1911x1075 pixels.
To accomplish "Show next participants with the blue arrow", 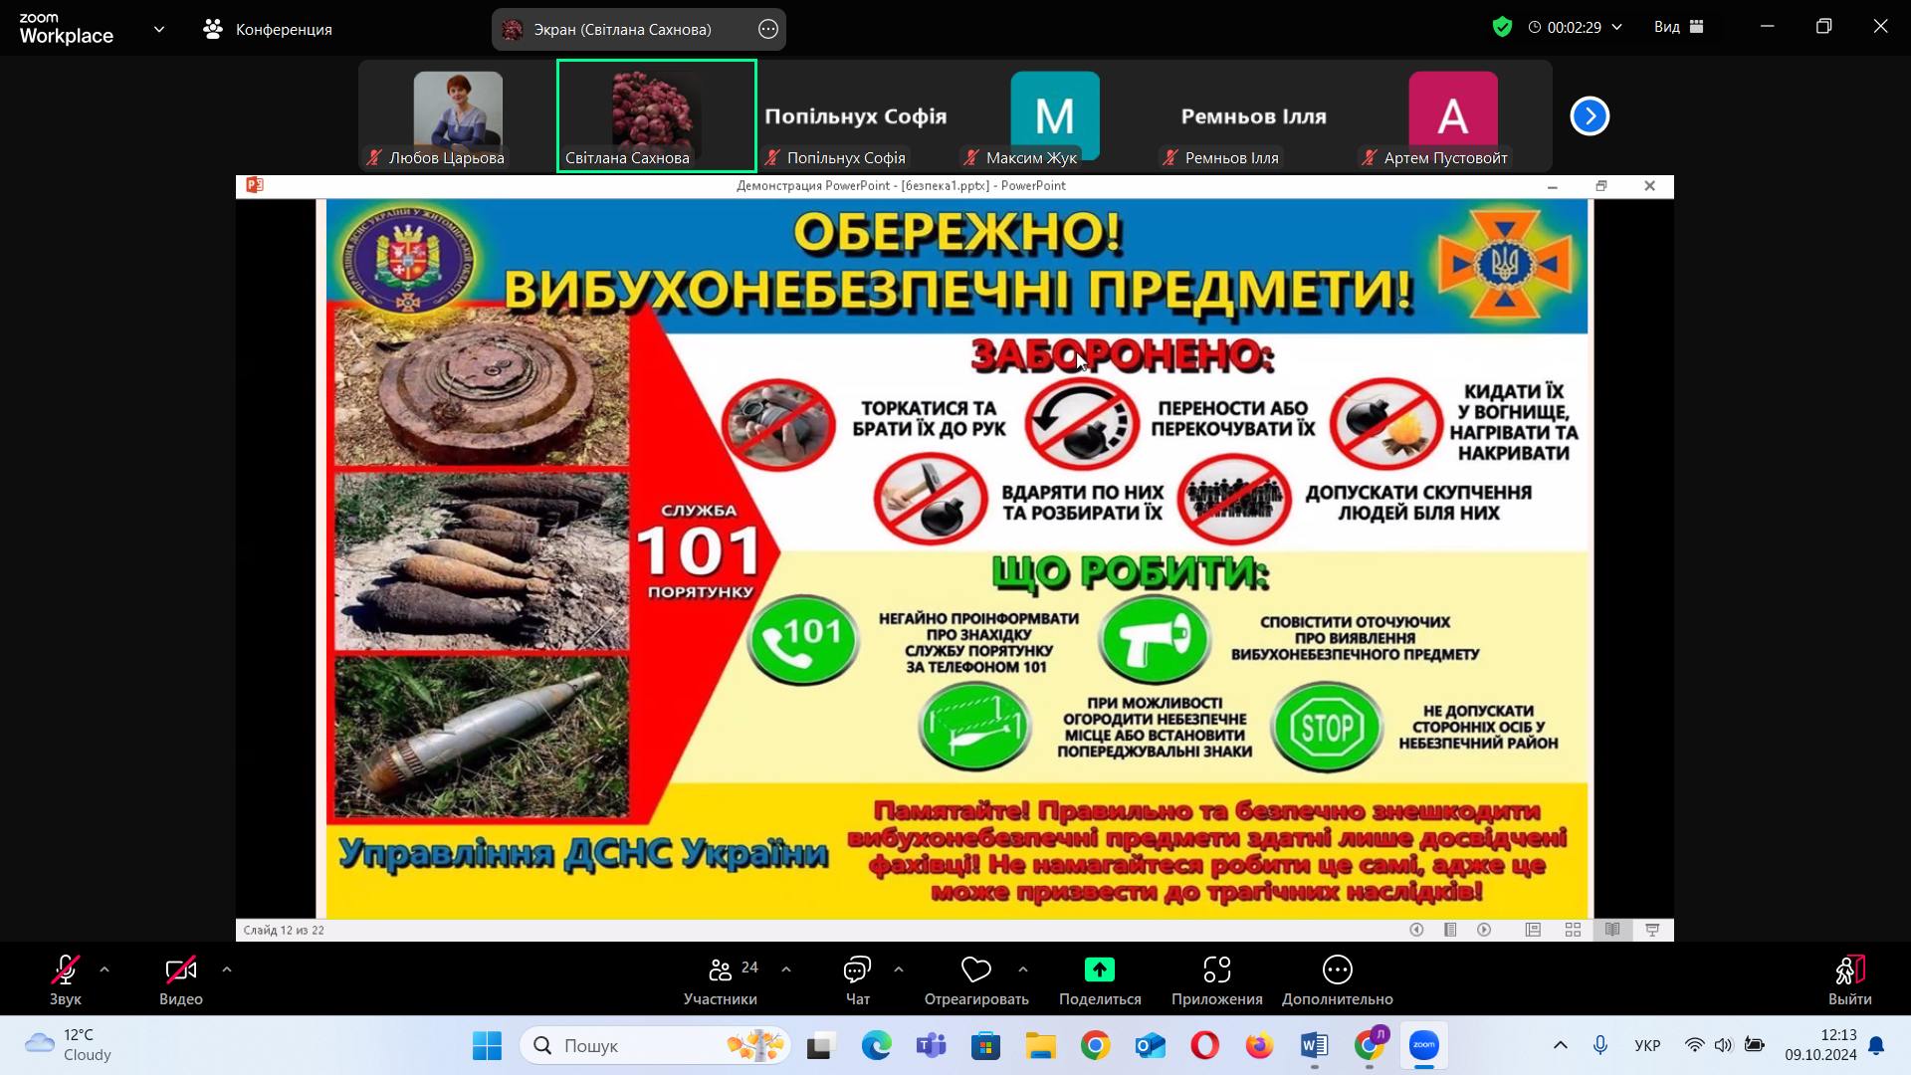I will [1590, 116].
